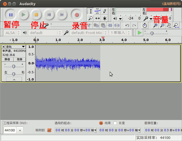
Task: Zoom out of the waveform
Action: click(162, 25)
